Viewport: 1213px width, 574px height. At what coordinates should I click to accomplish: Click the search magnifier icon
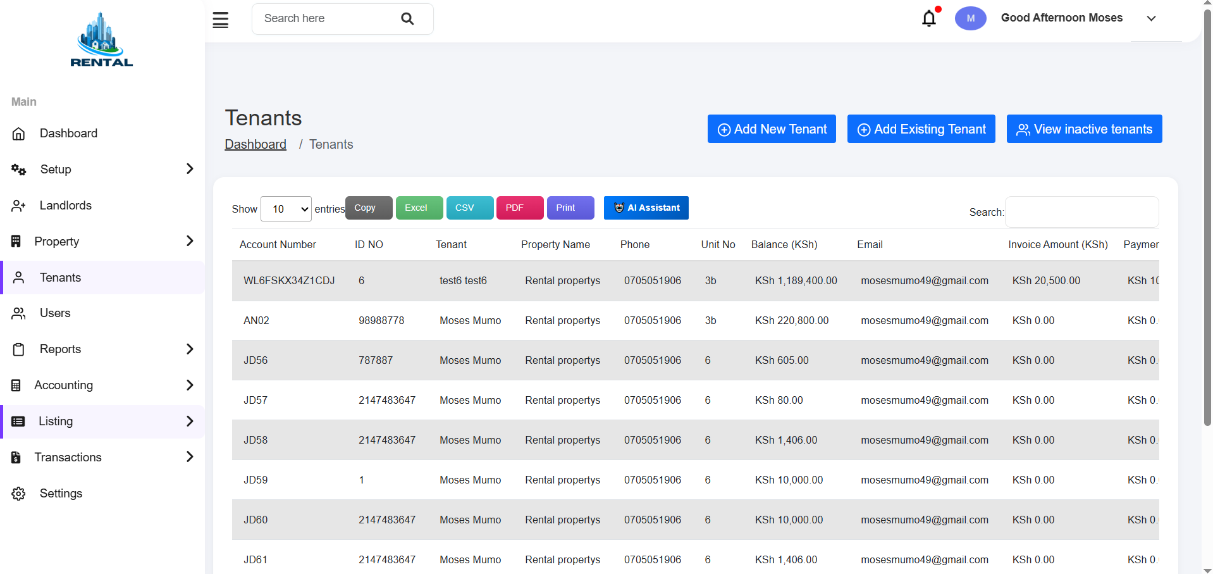[x=408, y=19]
